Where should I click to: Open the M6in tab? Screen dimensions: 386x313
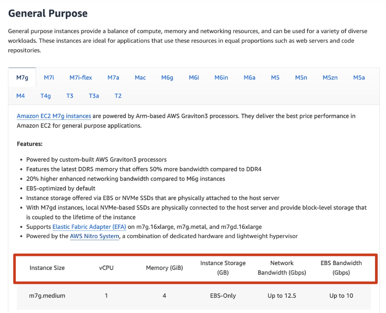point(221,78)
